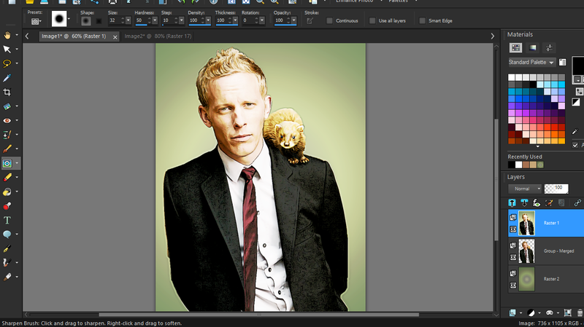Image resolution: width=584 pixels, height=327 pixels.
Task: Select the Raster 2 layer thumbnail
Action: point(526,279)
